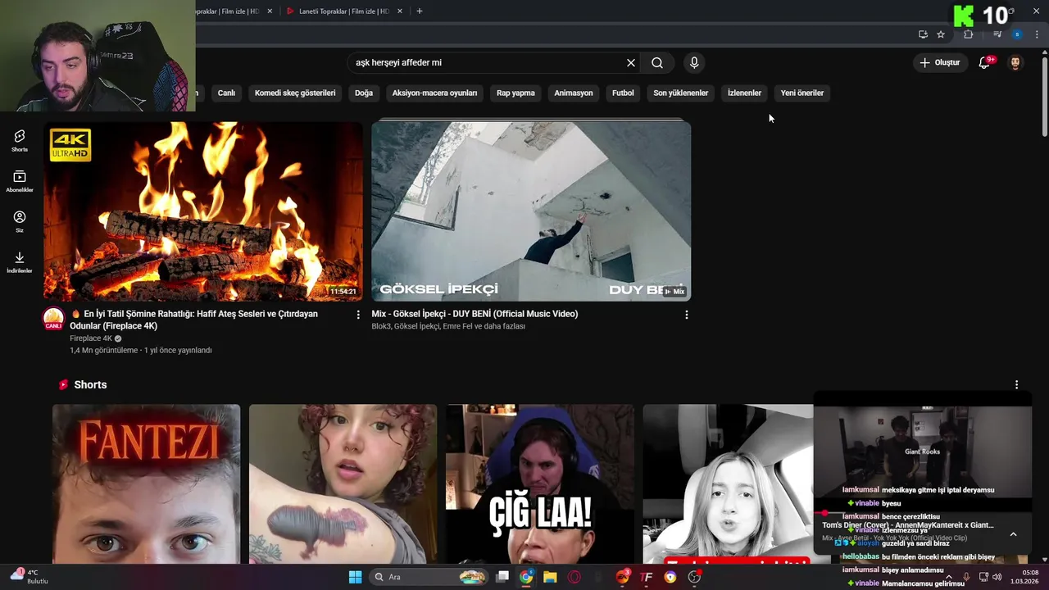Select Komedi skeç gösterileri chip
Screen dimensions: 1049x590
point(295,93)
